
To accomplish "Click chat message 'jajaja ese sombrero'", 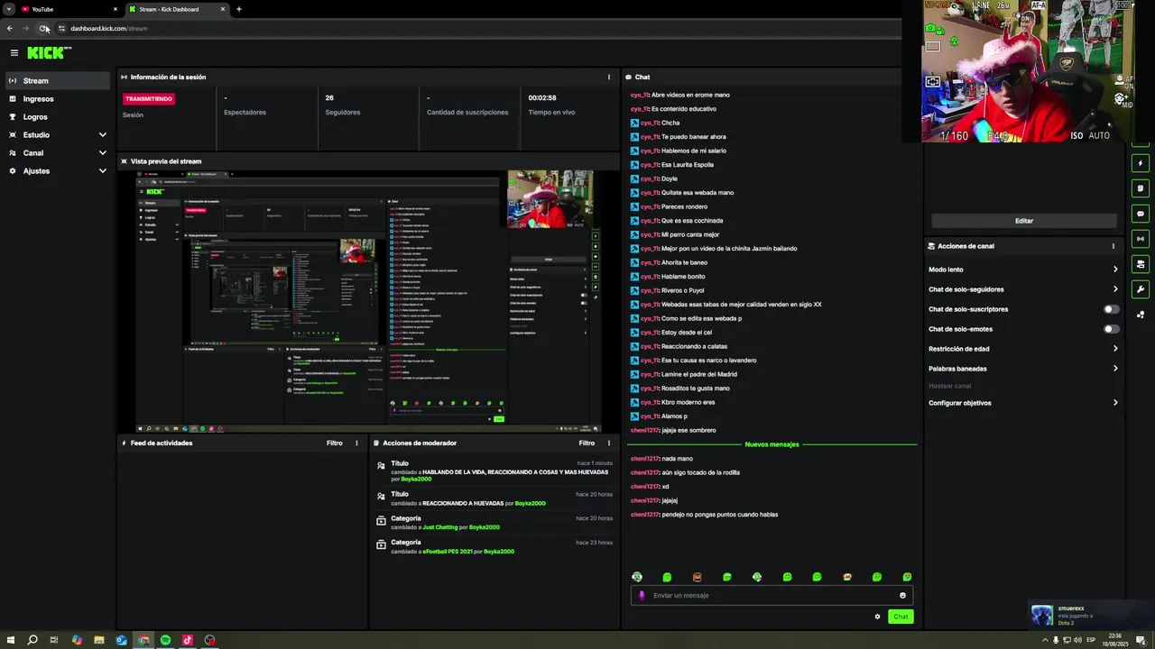I will click(x=688, y=430).
